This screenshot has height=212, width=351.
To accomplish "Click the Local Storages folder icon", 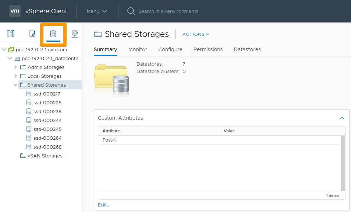I will point(23,76).
